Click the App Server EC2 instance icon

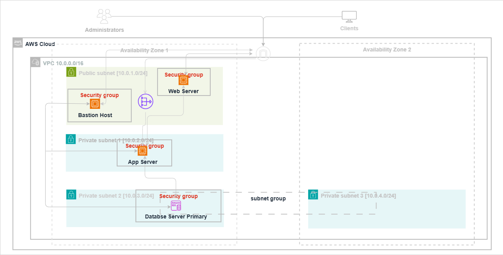142,151
